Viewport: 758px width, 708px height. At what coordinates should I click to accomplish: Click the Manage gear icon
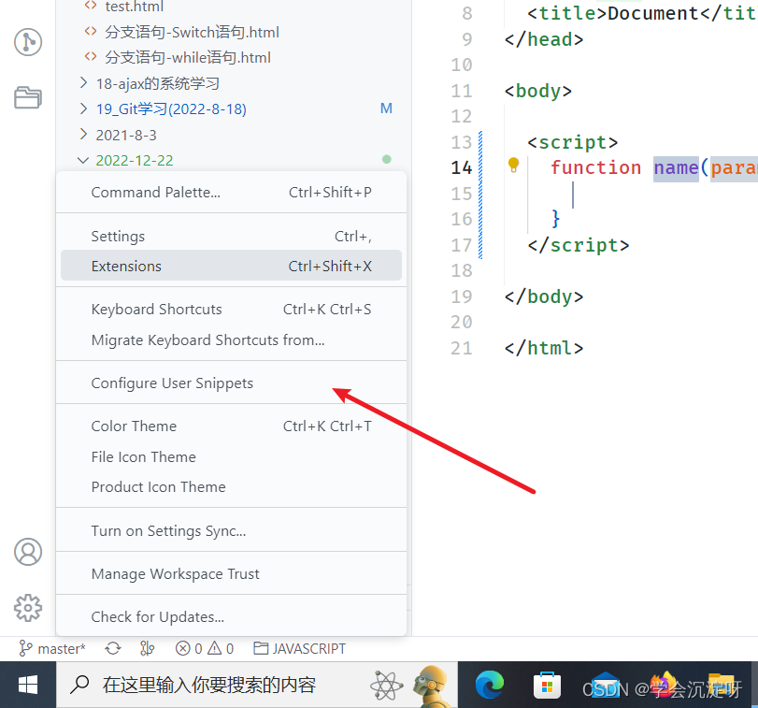(x=28, y=608)
